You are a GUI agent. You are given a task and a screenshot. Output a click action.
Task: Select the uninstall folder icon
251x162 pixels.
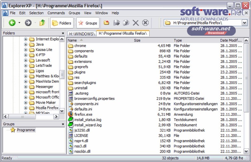(x=71, y=88)
